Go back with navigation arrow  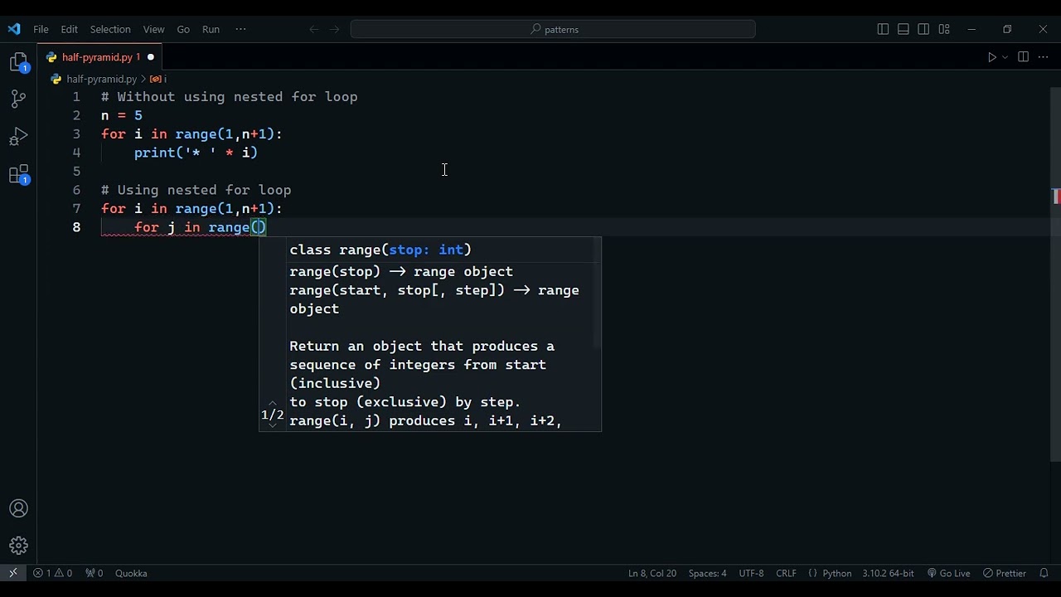pyautogui.click(x=313, y=29)
